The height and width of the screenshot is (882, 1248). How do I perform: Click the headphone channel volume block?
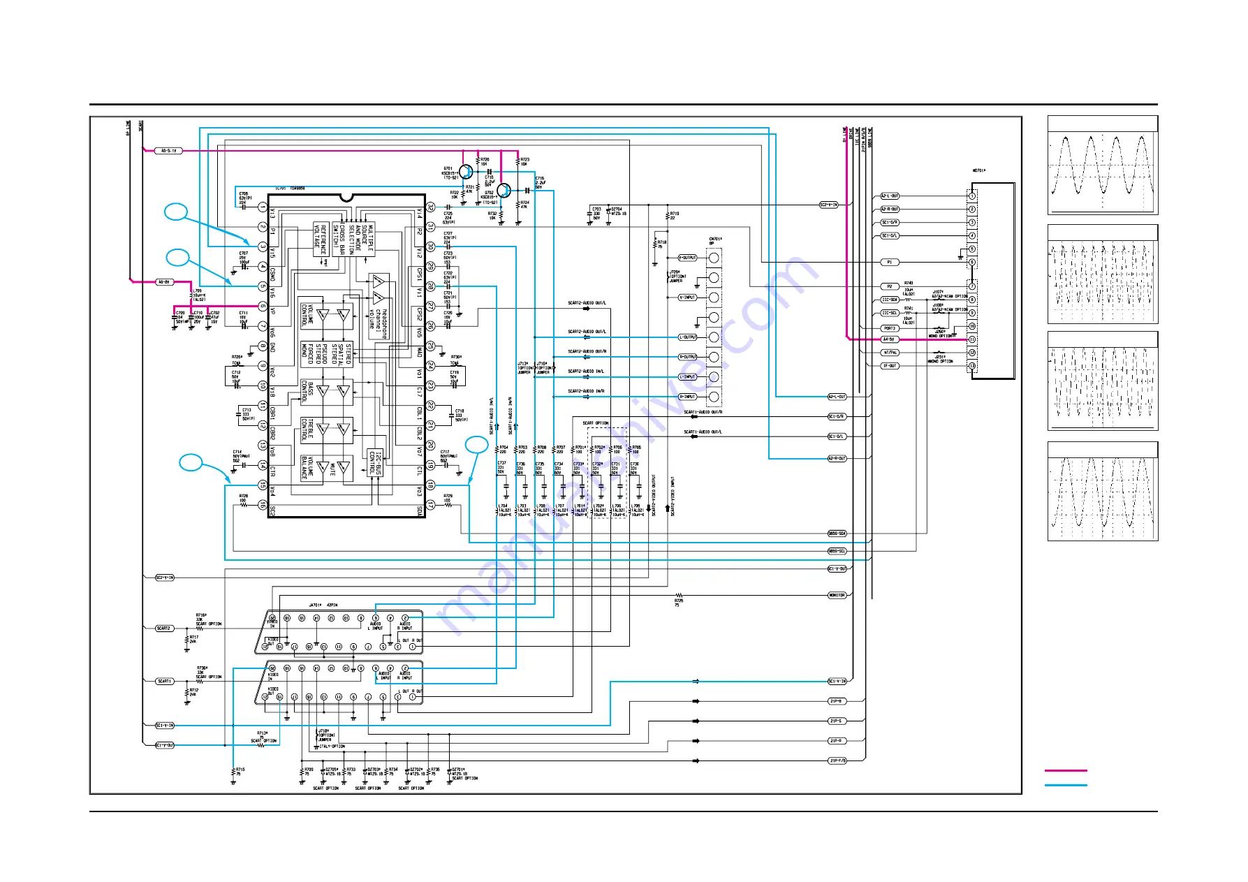[x=379, y=305]
